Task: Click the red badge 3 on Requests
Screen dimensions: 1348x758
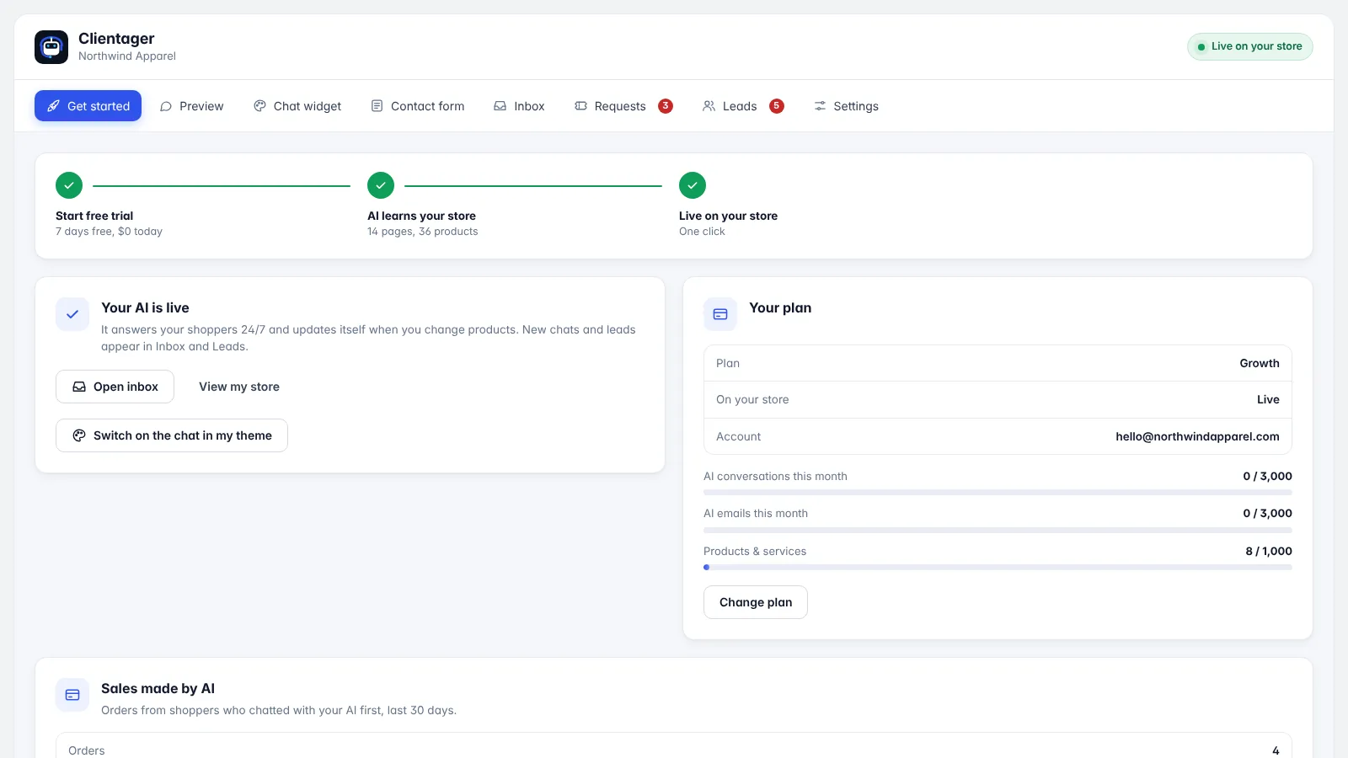Action: click(666, 106)
